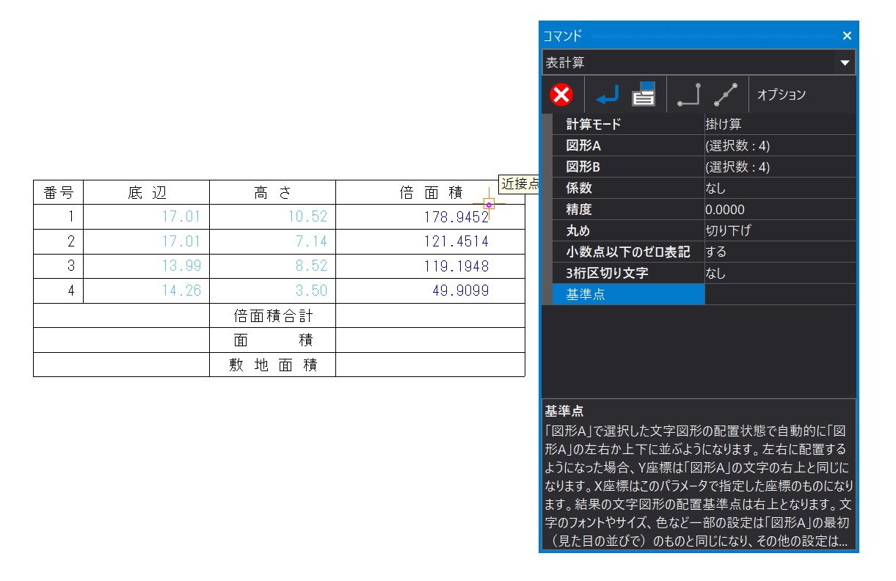Viewport: 896px width, 581px height.
Task: Click the red cancel command icon
Action: click(561, 95)
